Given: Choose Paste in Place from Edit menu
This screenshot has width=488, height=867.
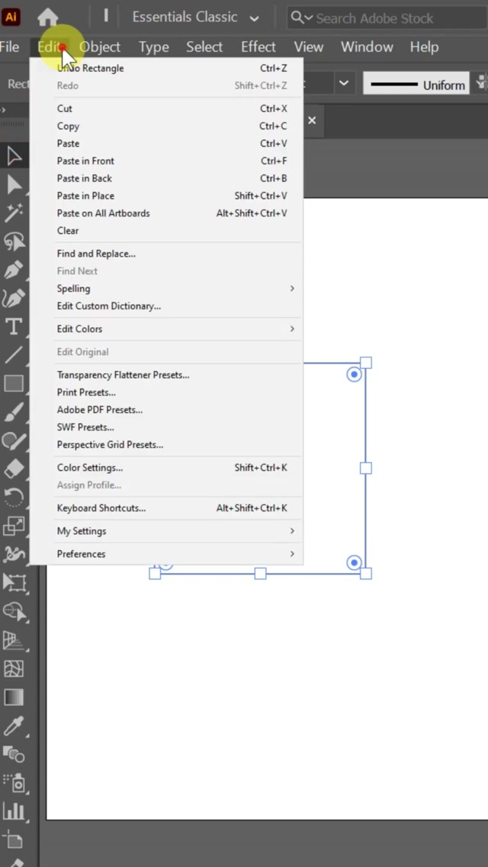Looking at the screenshot, I should tap(85, 196).
